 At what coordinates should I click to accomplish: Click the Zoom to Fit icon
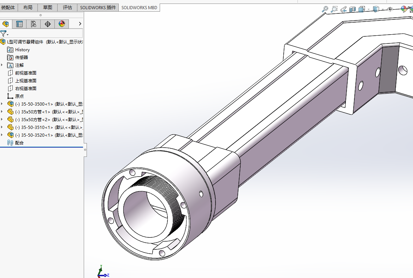pyautogui.click(x=325, y=9)
